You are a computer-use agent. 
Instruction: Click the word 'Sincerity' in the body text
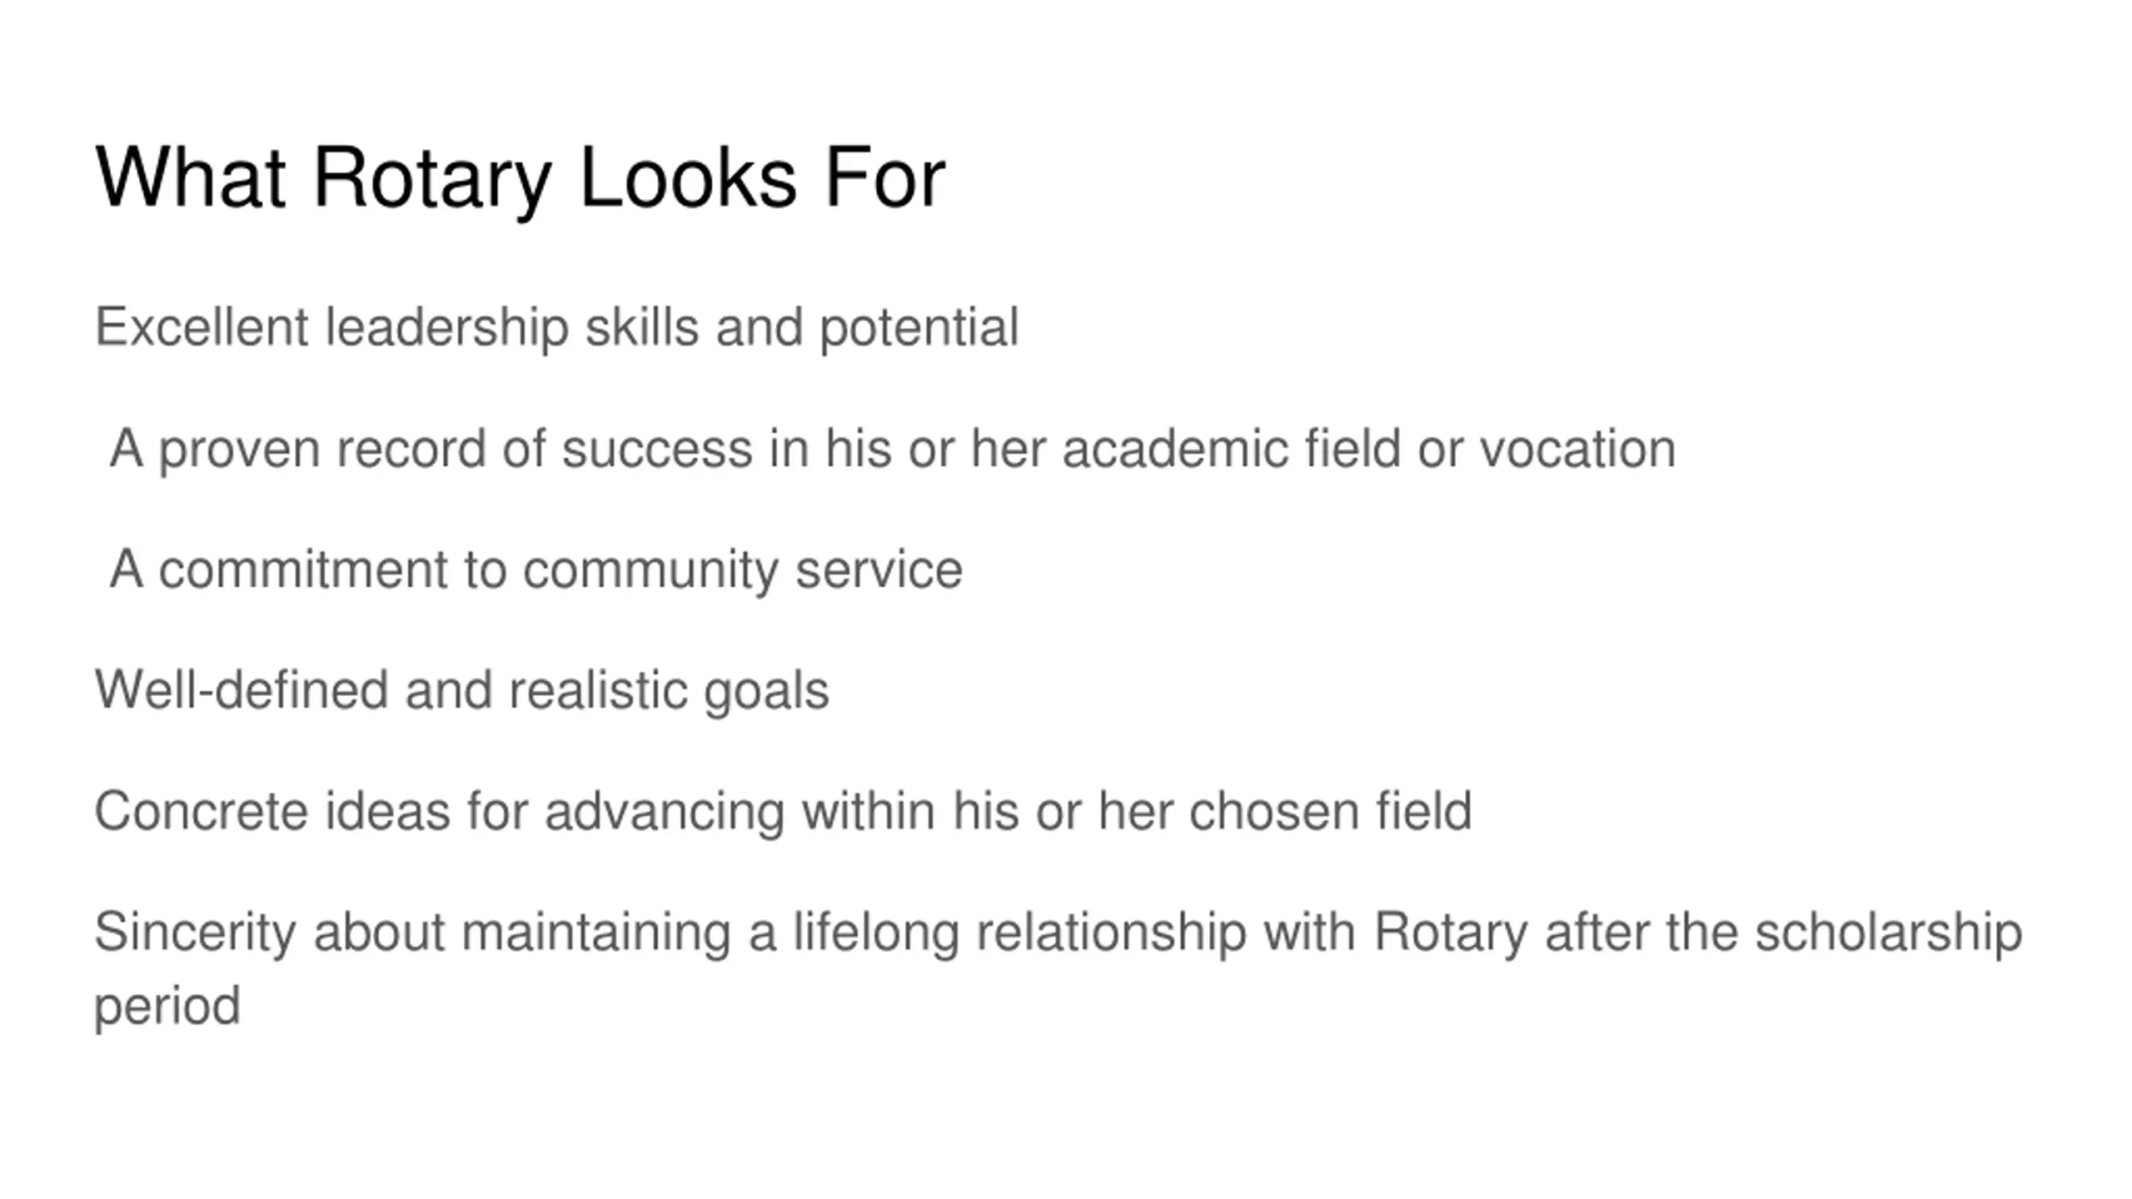tap(195, 932)
